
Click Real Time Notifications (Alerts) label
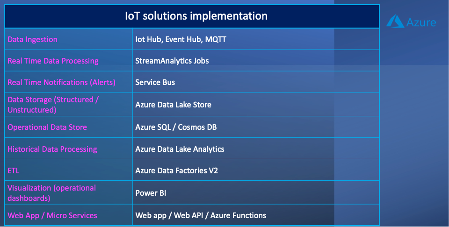click(61, 82)
